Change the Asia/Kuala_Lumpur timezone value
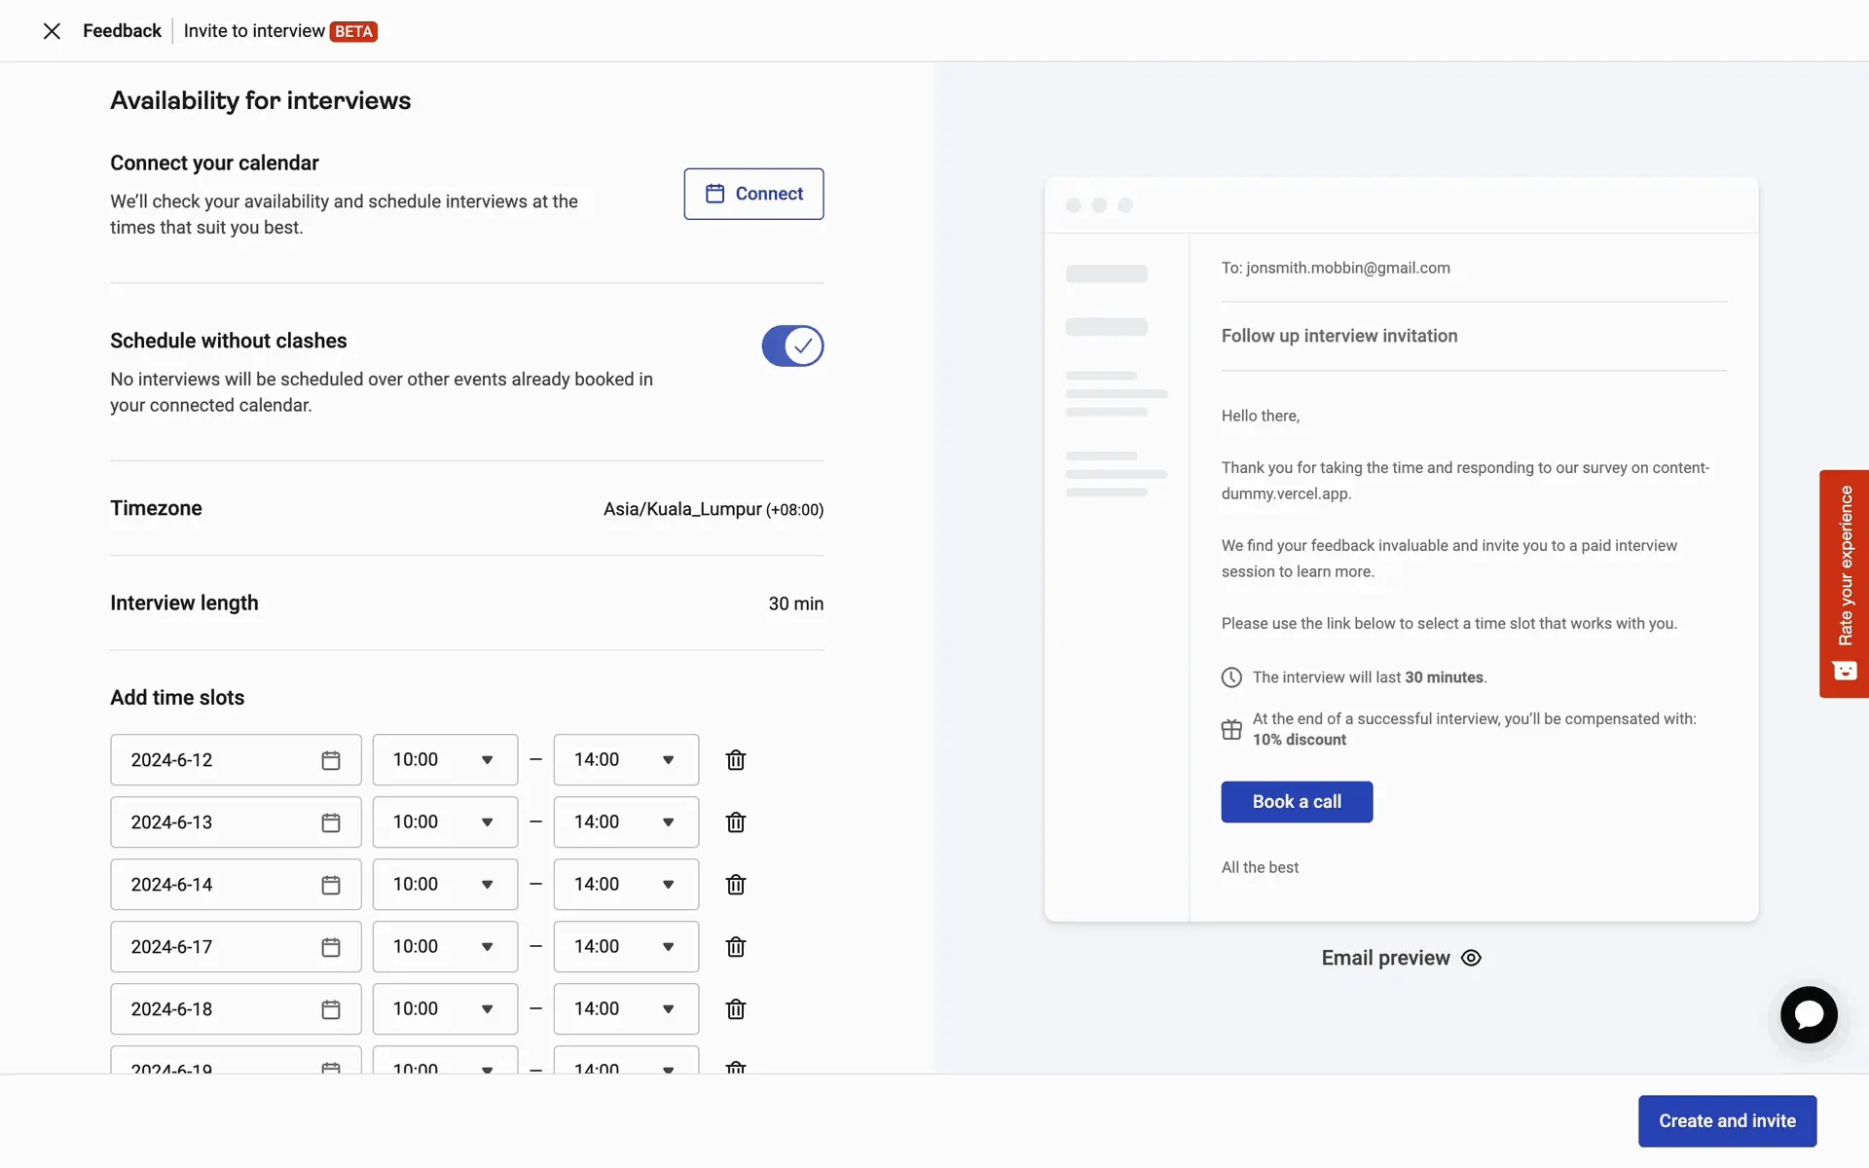The image size is (1869, 1168). pyautogui.click(x=713, y=509)
